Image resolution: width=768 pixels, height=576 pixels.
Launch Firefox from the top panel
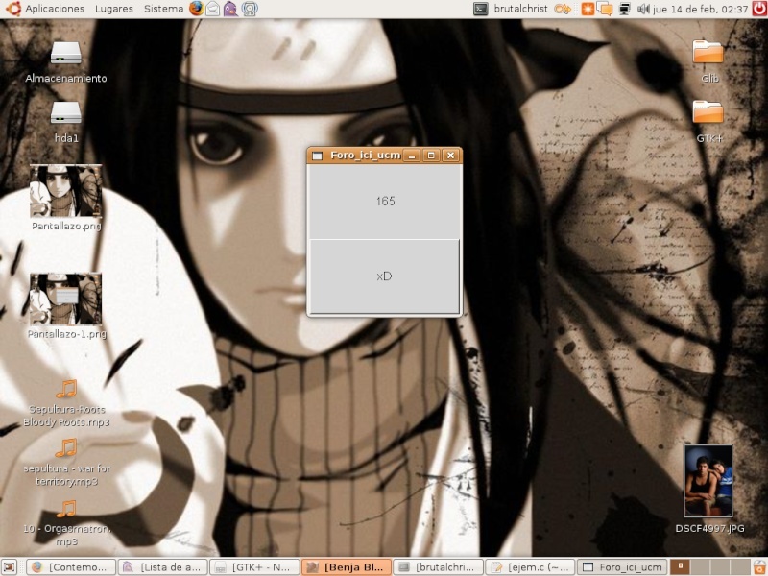pos(197,9)
